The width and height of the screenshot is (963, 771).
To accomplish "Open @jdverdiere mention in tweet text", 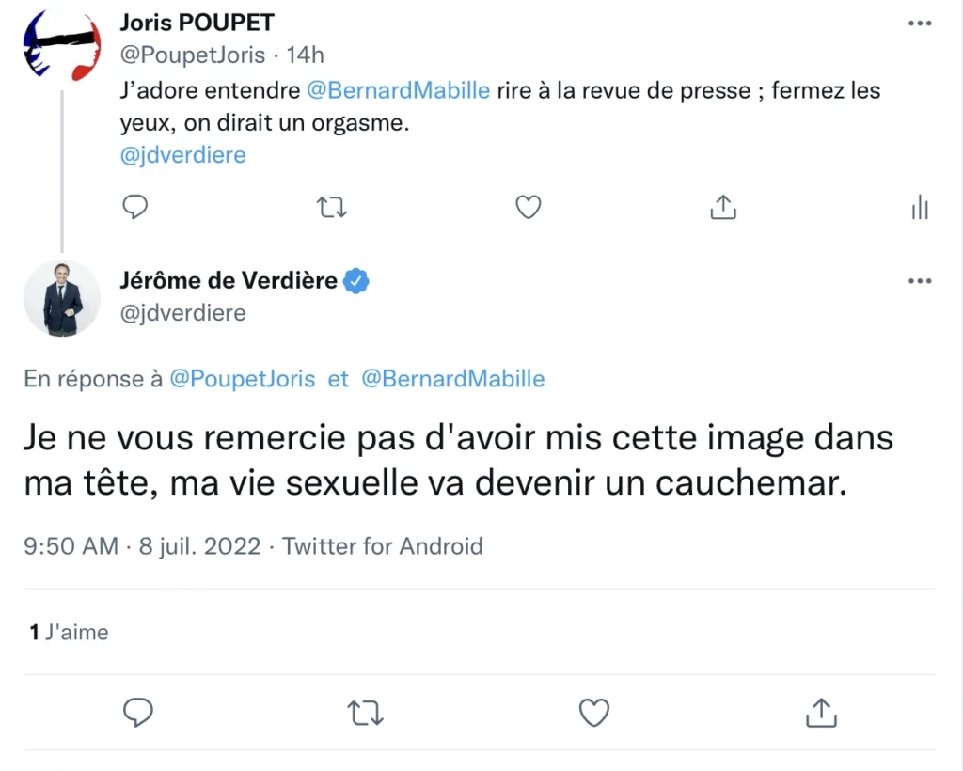I will [x=182, y=154].
